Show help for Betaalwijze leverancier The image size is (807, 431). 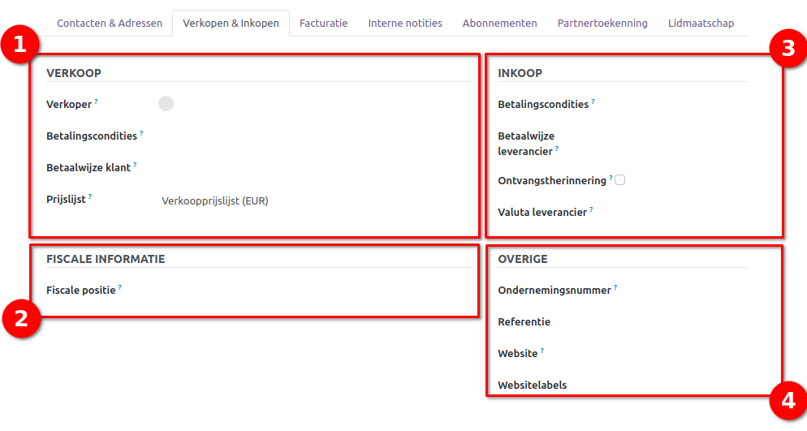pos(557,149)
